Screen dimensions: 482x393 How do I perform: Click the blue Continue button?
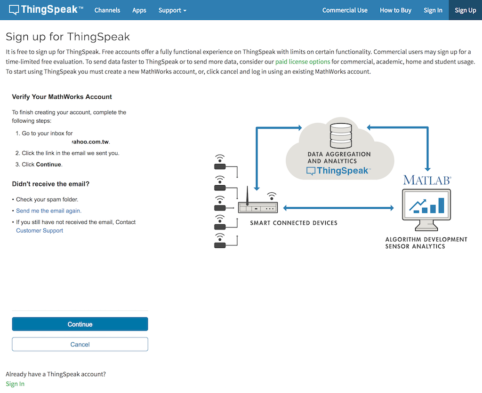tap(80, 324)
